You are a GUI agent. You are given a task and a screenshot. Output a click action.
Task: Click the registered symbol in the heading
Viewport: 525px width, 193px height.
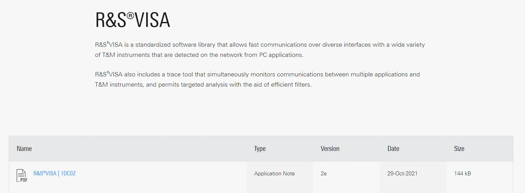(130, 15)
